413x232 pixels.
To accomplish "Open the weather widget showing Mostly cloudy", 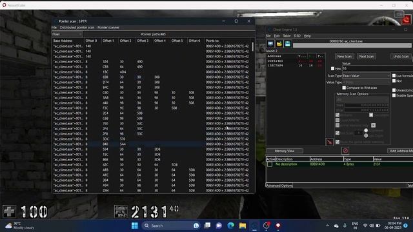I will coord(20,226).
